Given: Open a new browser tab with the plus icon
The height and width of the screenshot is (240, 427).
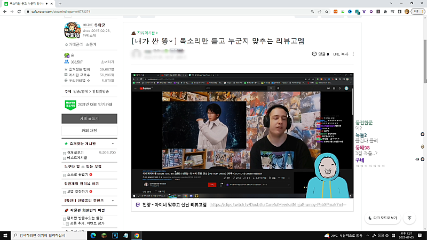Looking at the screenshot, I should (x=60, y=3).
